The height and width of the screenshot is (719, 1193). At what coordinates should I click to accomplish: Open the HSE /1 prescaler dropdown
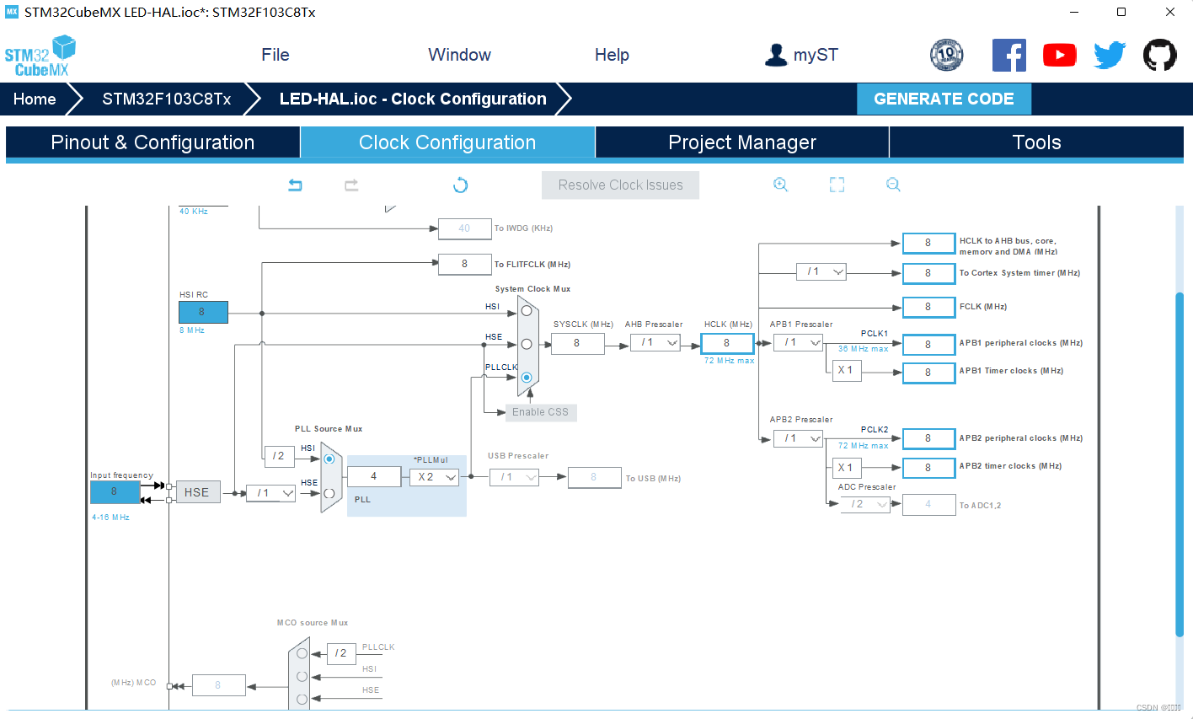pos(271,493)
